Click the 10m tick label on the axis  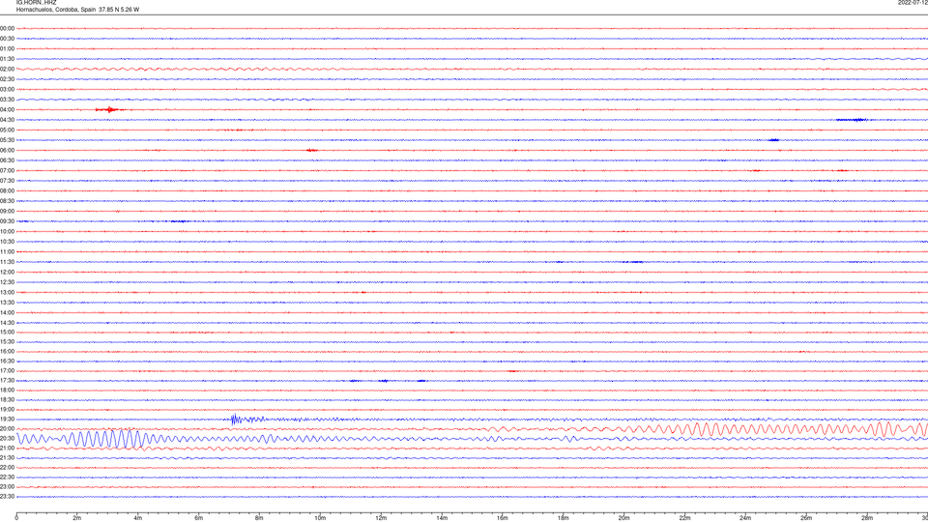[x=320, y=518]
